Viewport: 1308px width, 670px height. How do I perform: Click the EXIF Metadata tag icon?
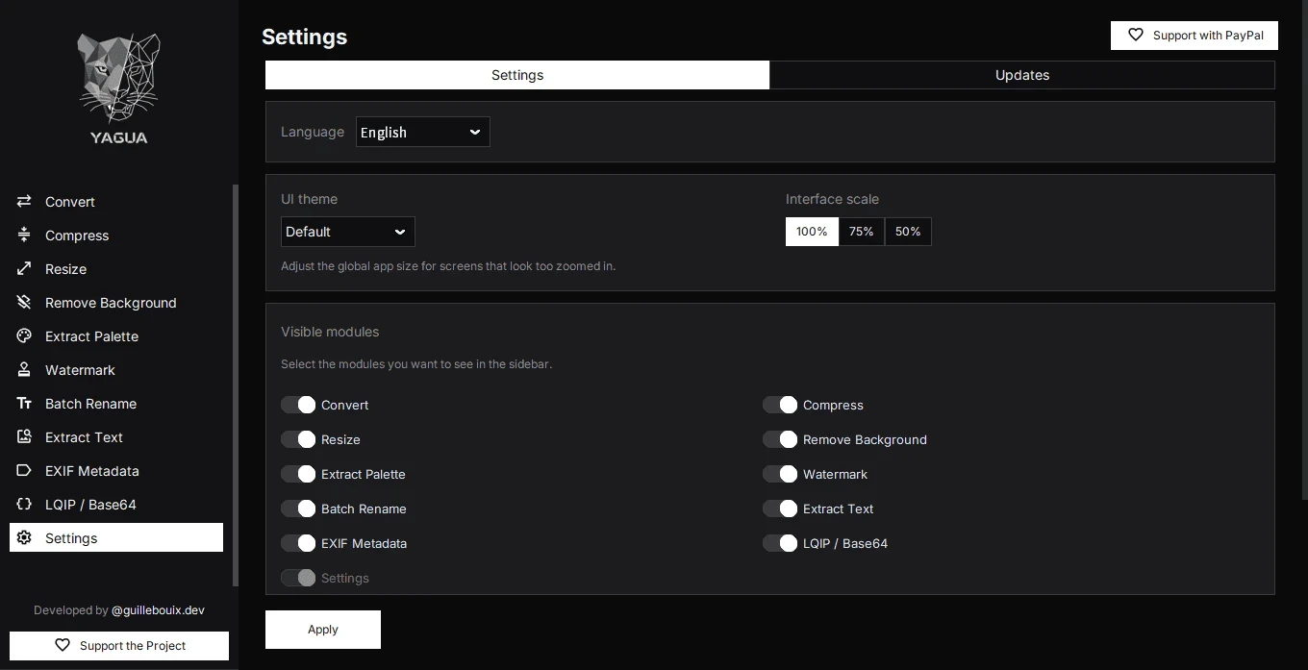click(24, 471)
